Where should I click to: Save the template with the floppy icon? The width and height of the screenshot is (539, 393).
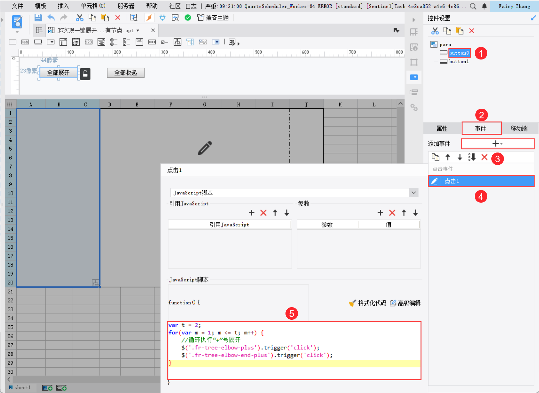[38, 18]
